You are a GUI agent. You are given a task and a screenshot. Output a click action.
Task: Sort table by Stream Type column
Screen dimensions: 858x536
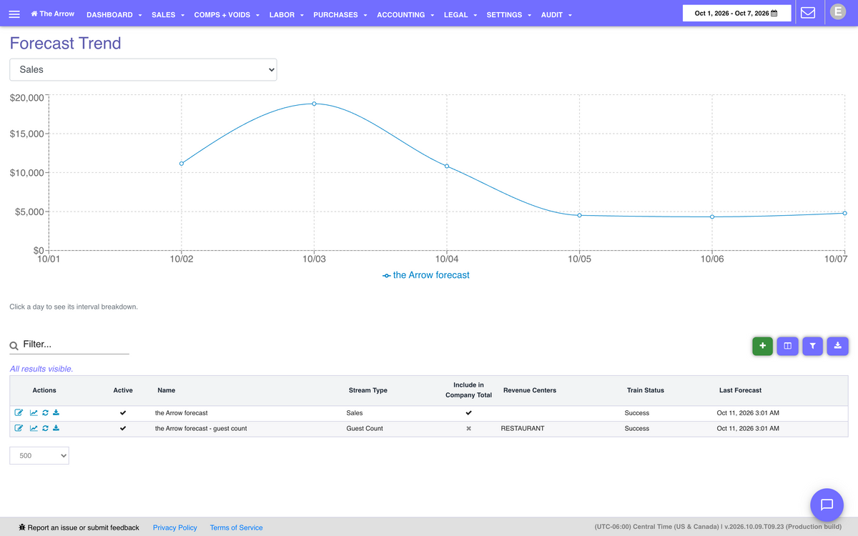(x=368, y=390)
